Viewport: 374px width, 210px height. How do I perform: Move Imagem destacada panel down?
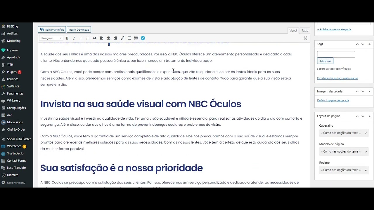(363, 91)
